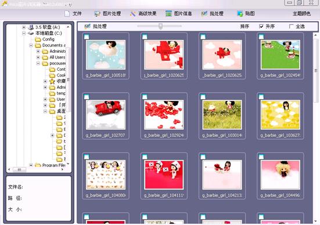Expand the 收藏 star folder node
This screenshot has width=320, height=225.
[x=45, y=81]
